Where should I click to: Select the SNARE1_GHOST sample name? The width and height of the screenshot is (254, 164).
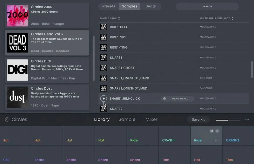pyautogui.click(x=122, y=68)
